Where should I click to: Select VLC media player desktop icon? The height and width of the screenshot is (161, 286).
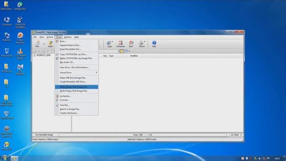(20, 54)
